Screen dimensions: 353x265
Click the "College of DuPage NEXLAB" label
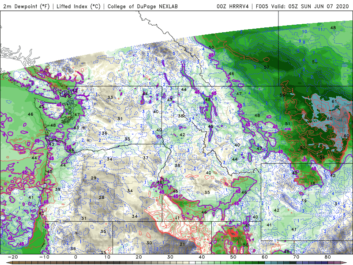(x=143, y=6)
